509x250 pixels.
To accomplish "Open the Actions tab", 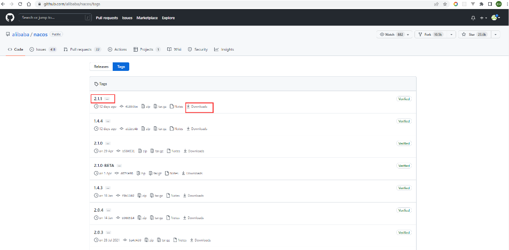I will (117, 50).
